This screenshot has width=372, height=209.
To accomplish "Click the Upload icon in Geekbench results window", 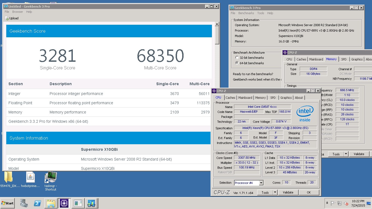I will pos(7,18).
